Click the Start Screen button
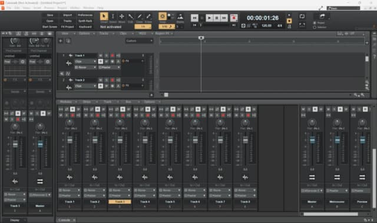377x223 pixels. pyautogui.click(x=49, y=27)
